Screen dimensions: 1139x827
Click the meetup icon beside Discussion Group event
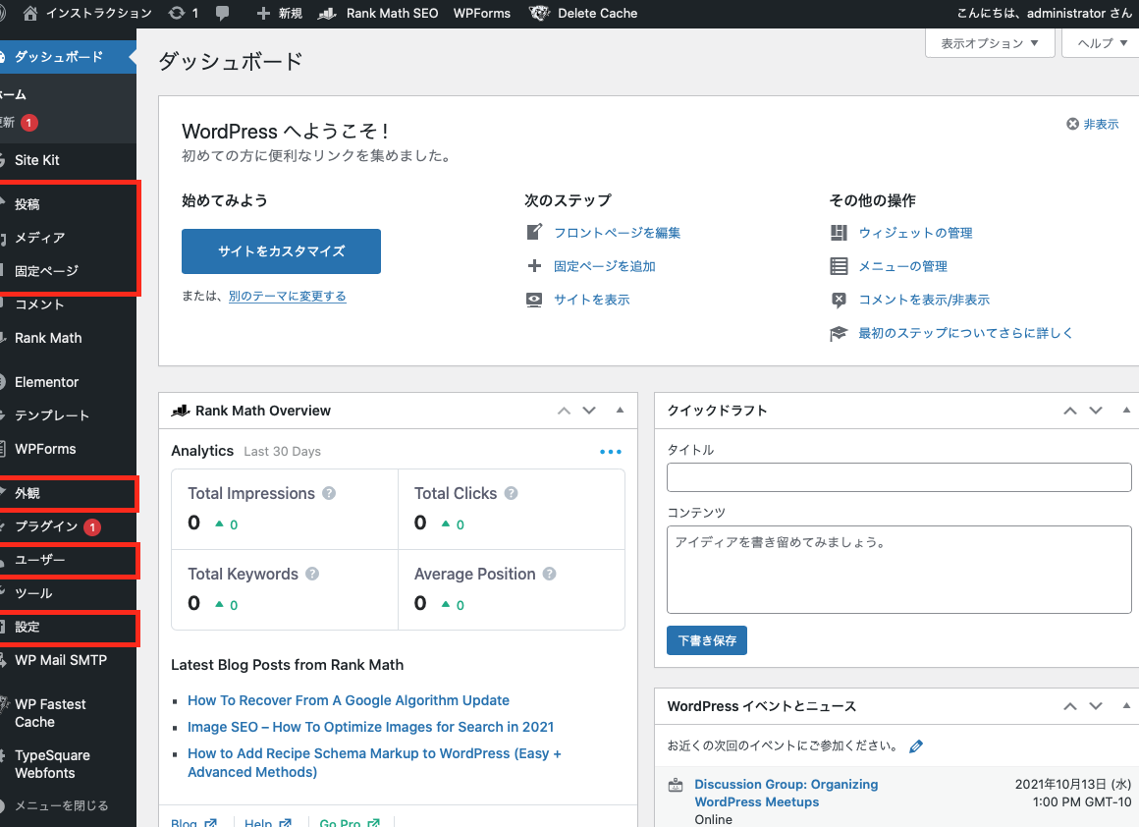coord(676,785)
